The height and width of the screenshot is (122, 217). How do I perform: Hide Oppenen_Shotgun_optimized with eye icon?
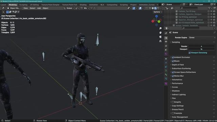(x=211, y=20)
